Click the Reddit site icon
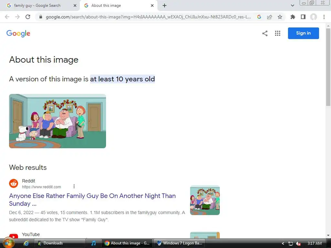The width and height of the screenshot is (331, 248). point(14,183)
